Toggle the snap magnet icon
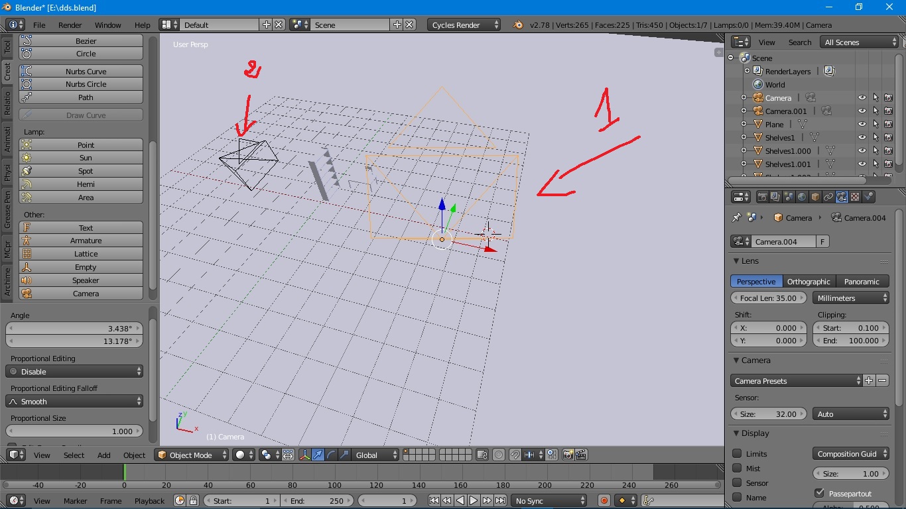The image size is (906, 509). coord(515,455)
